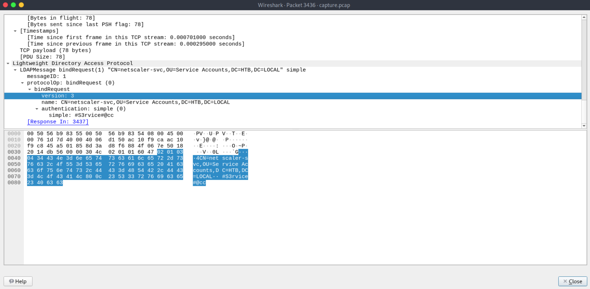This screenshot has width=590, height=289.
Task: Click the hex offset 0080 label
Action: click(14, 183)
